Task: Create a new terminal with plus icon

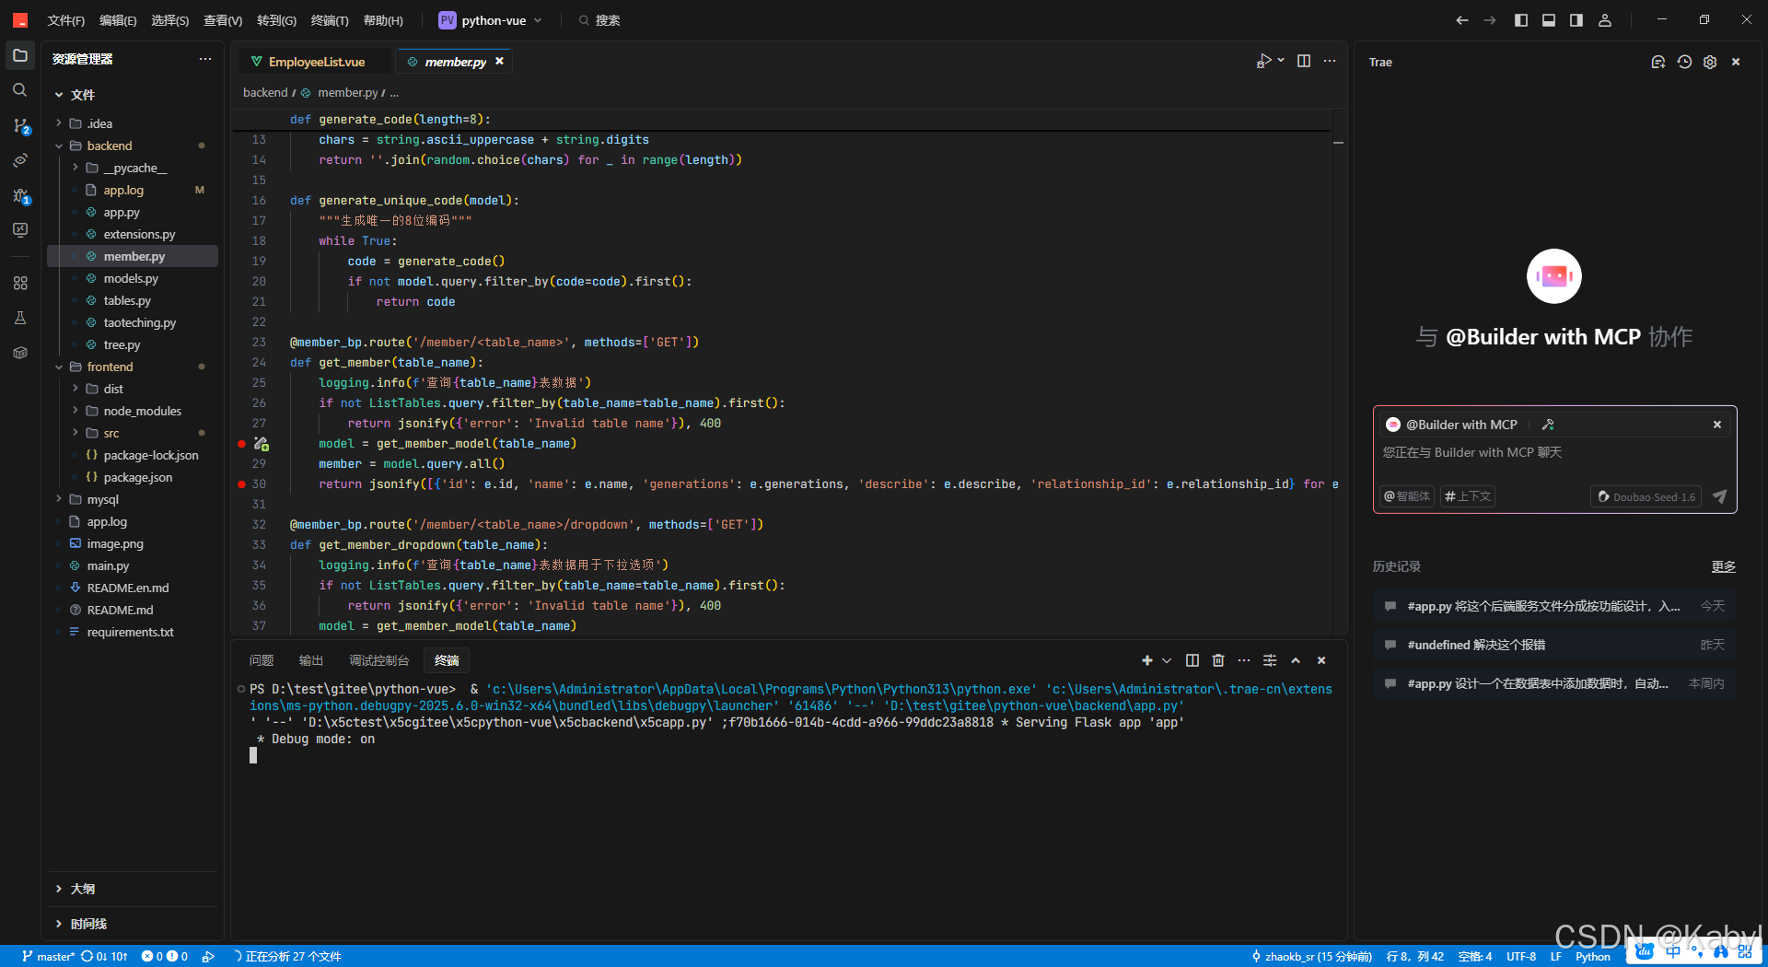Action: [x=1146, y=660]
